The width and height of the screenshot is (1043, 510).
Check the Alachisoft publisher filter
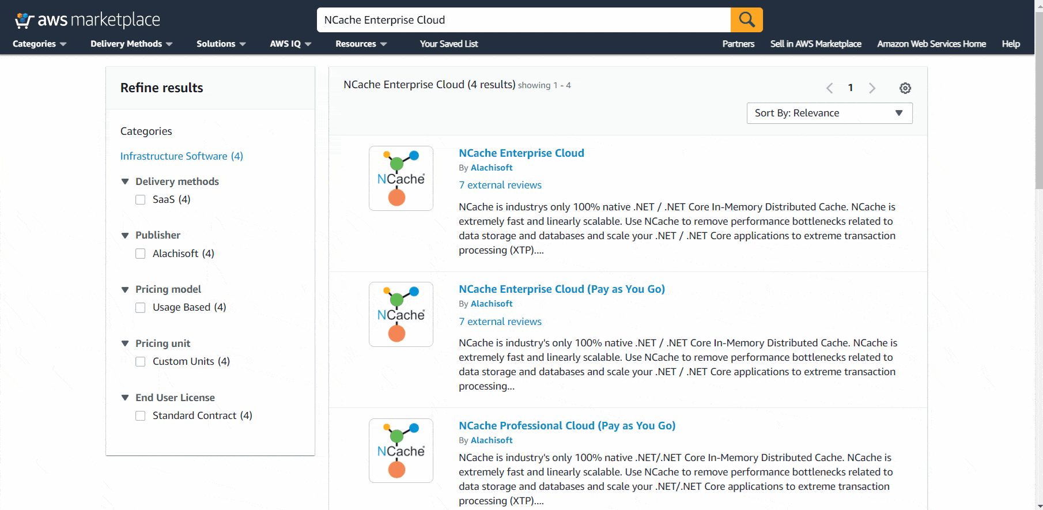click(141, 254)
